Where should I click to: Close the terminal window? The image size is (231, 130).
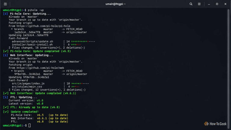[225, 4]
